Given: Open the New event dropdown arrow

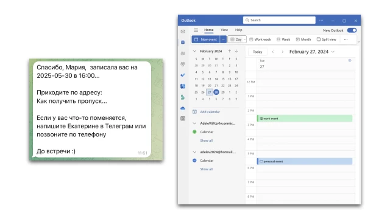Looking at the screenshot, I should pos(223,39).
